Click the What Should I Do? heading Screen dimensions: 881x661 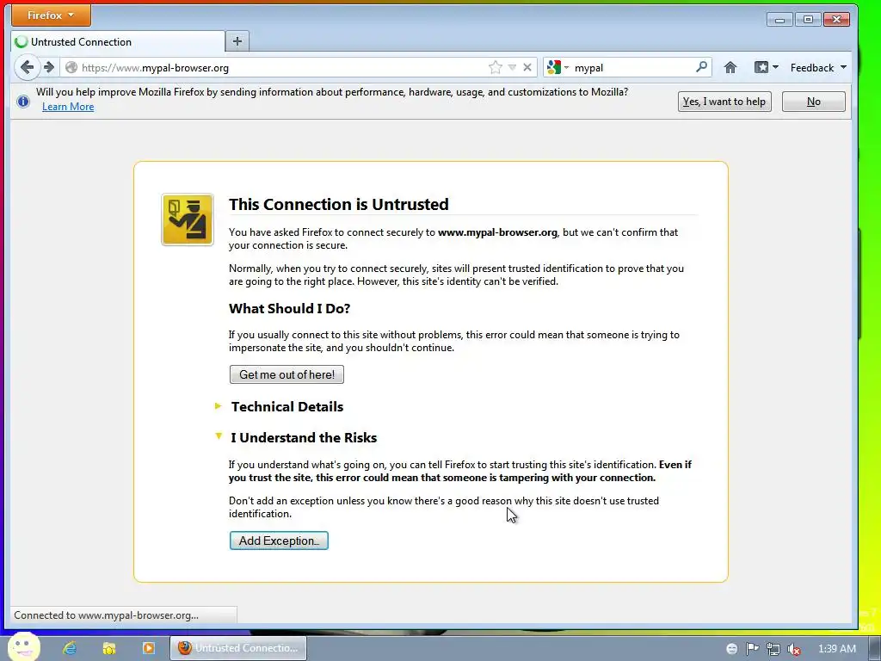coord(289,309)
